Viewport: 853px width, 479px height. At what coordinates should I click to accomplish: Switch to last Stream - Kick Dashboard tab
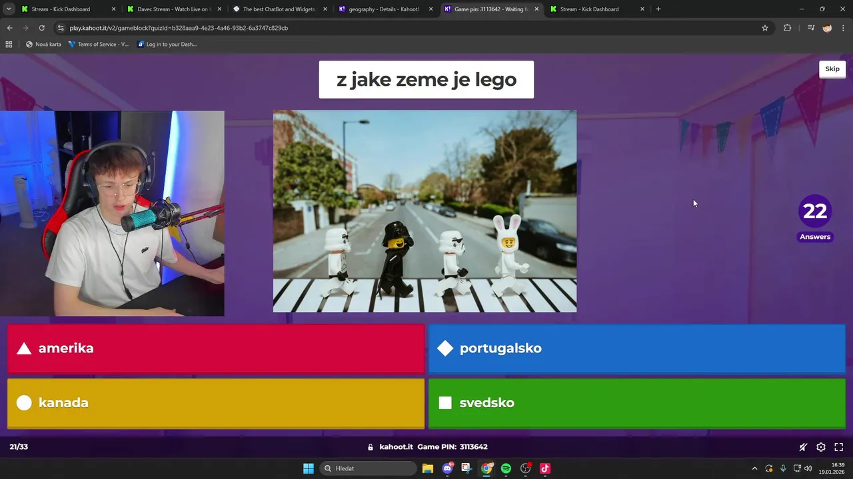click(595, 9)
